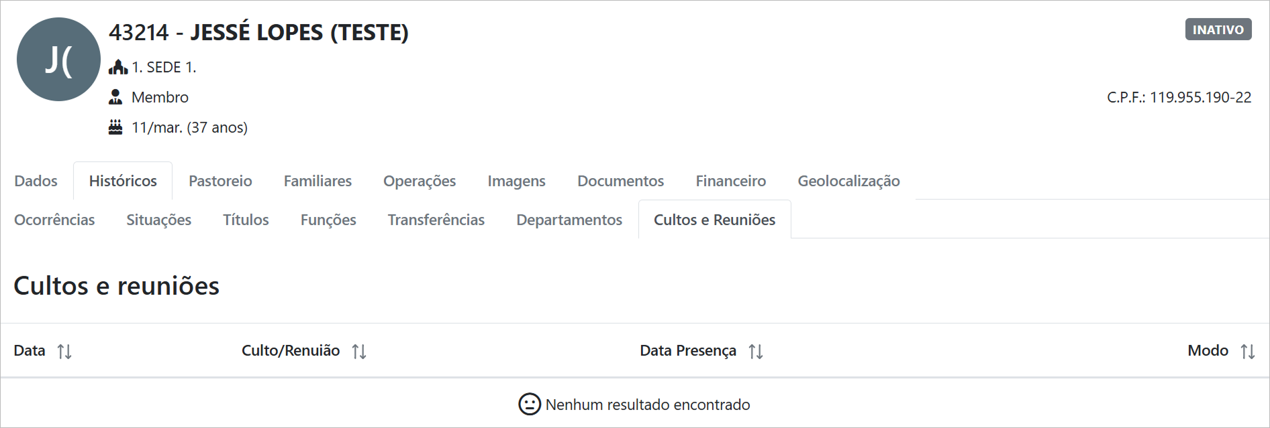Sort by Modo column arrows

1248,351
